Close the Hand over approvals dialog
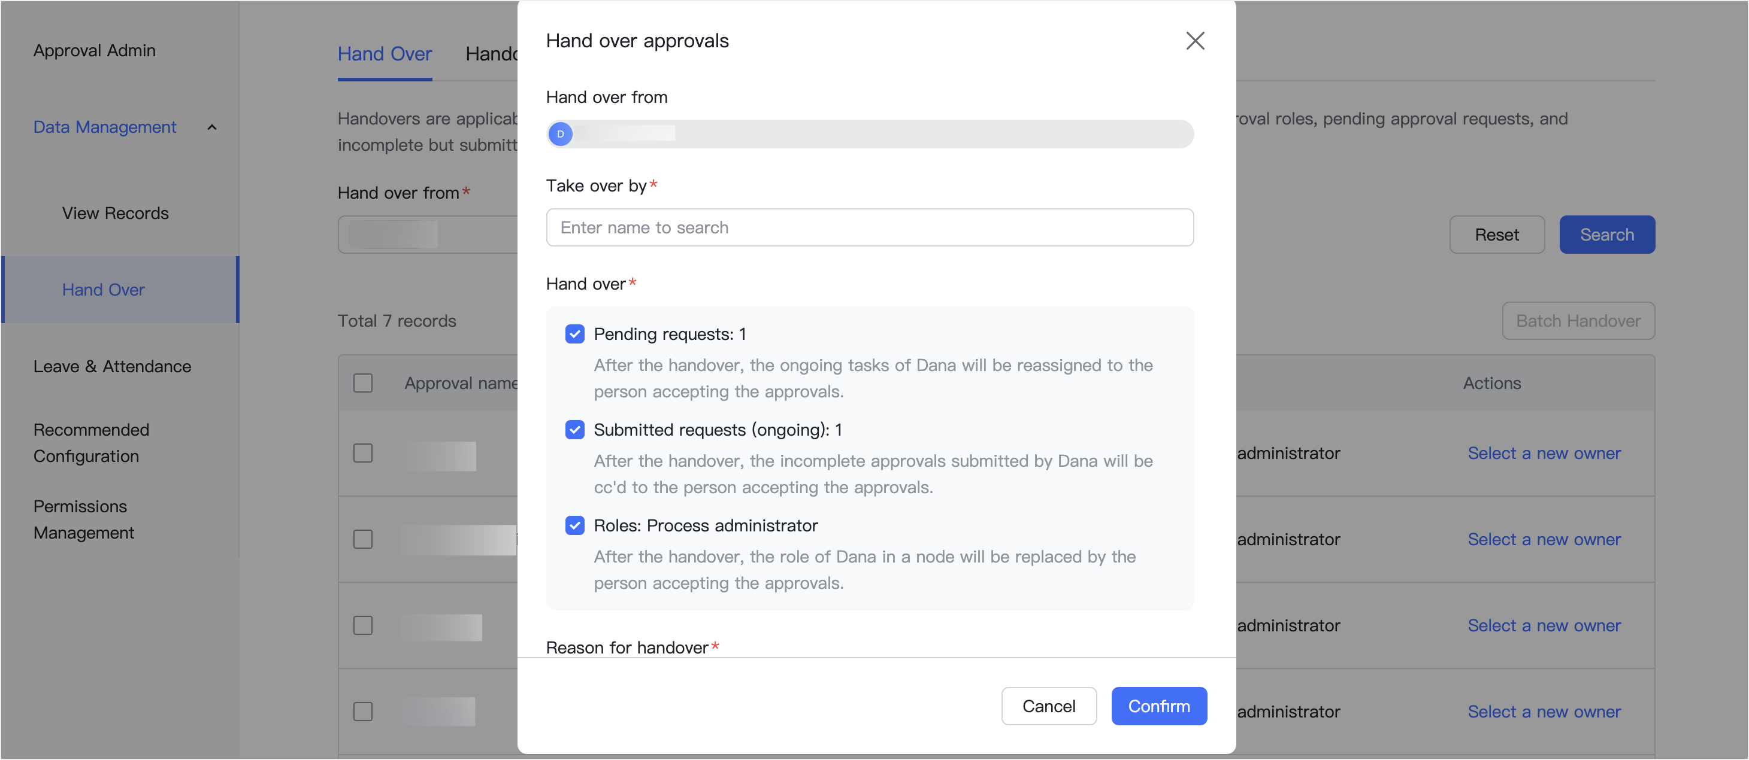 click(1194, 41)
